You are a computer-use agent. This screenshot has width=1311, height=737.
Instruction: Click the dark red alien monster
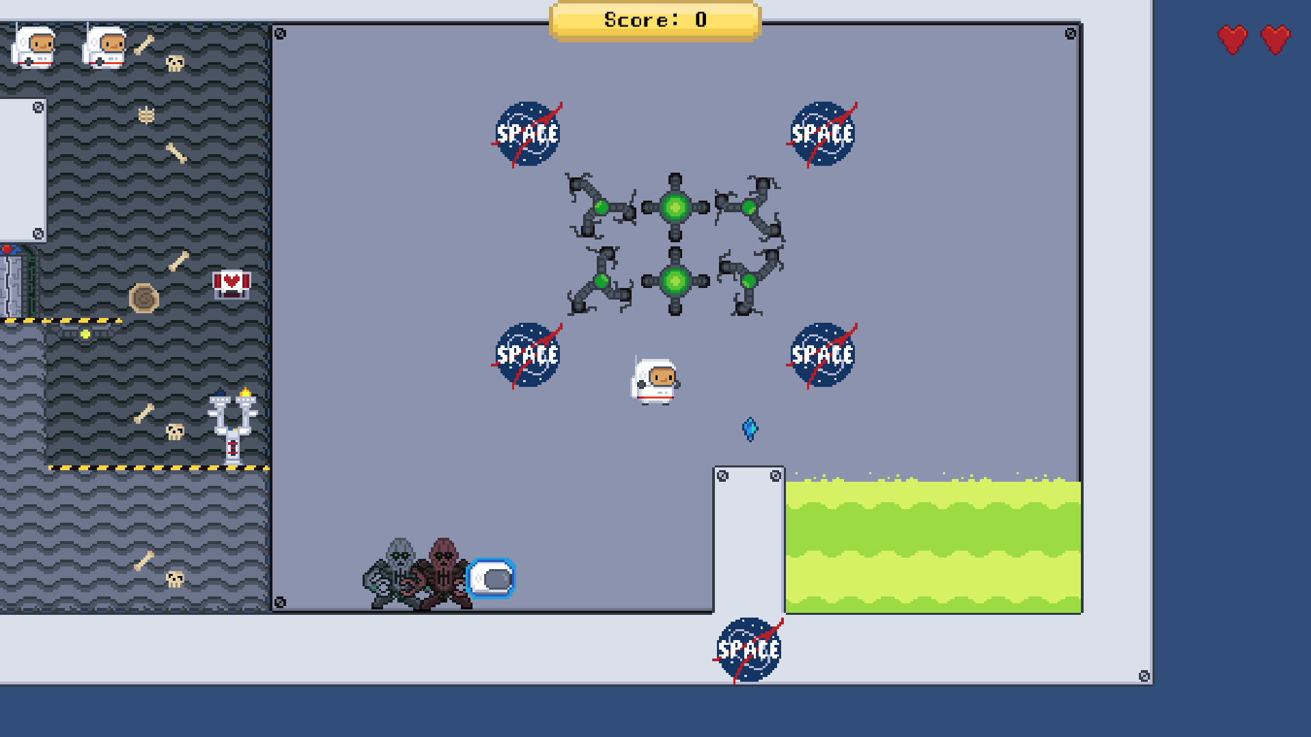(x=442, y=574)
